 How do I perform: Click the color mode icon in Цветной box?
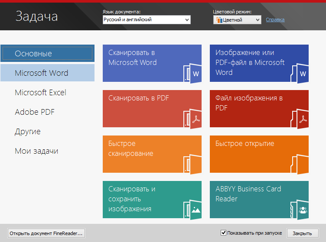point(219,20)
